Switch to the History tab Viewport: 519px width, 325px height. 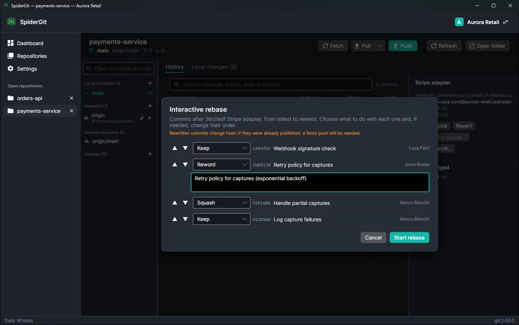[175, 67]
